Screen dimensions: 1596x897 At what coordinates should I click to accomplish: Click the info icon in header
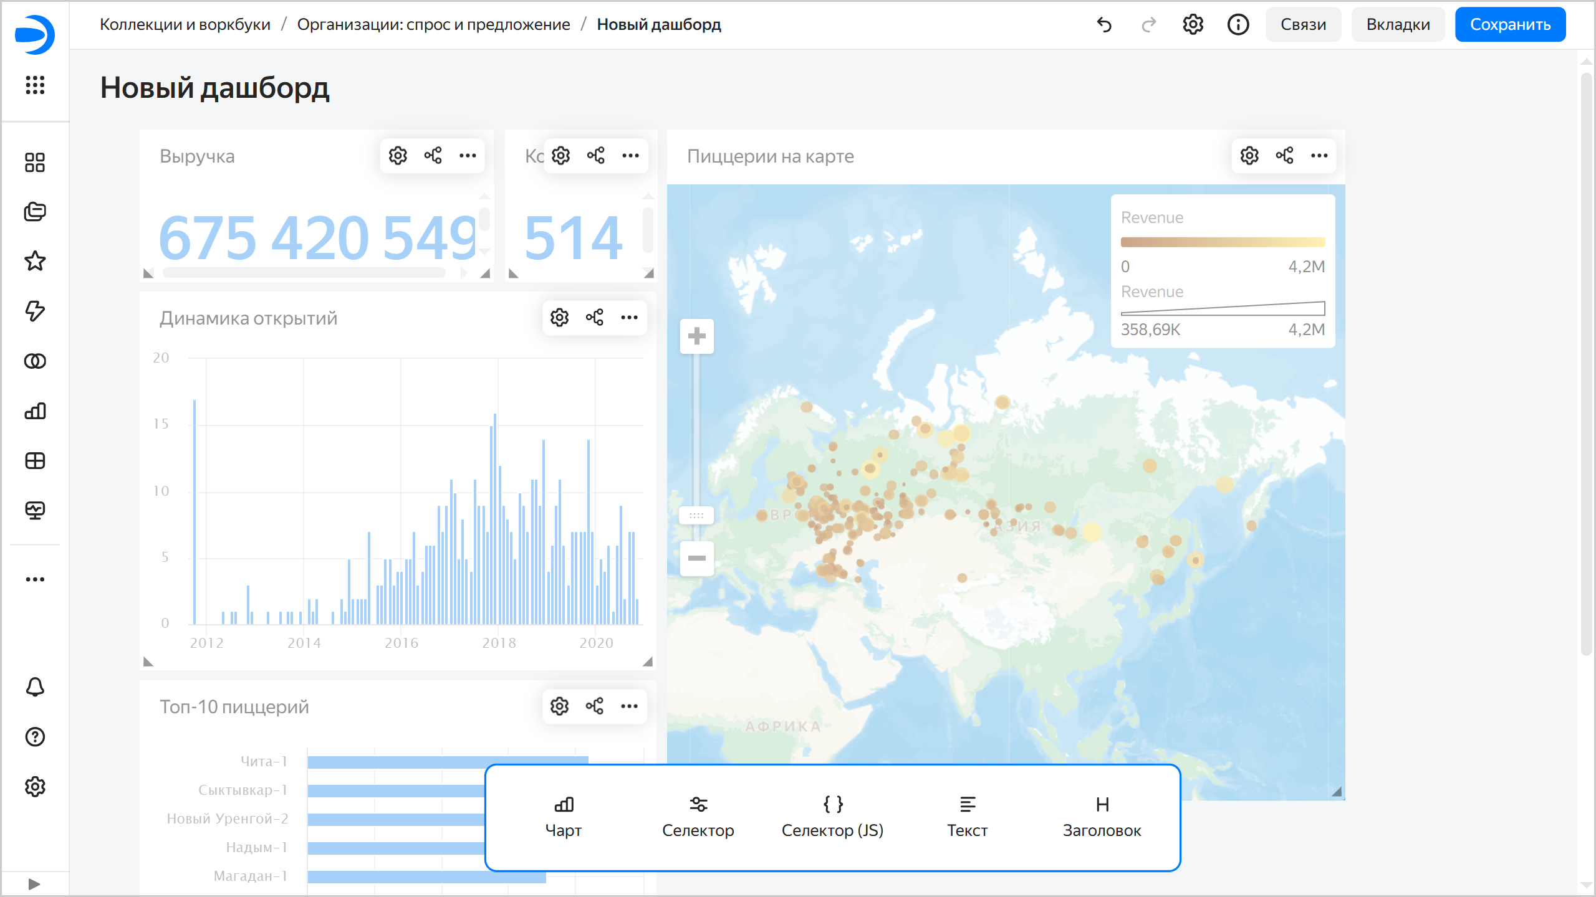[x=1238, y=25]
